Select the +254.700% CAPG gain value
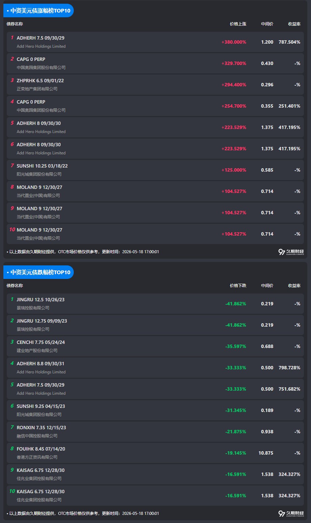Image resolution: width=311 pixels, height=523 pixels. point(234,106)
